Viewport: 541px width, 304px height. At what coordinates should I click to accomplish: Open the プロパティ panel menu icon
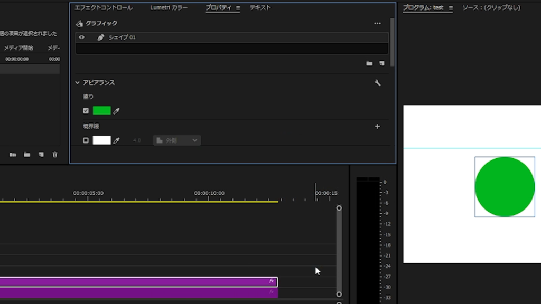click(x=238, y=8)
